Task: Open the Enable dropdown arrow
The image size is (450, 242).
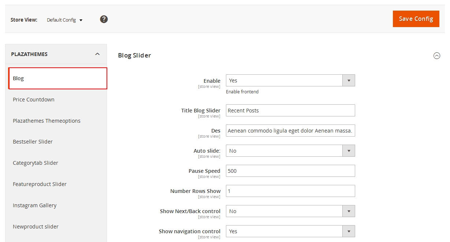Action: [x=349, y=80]
